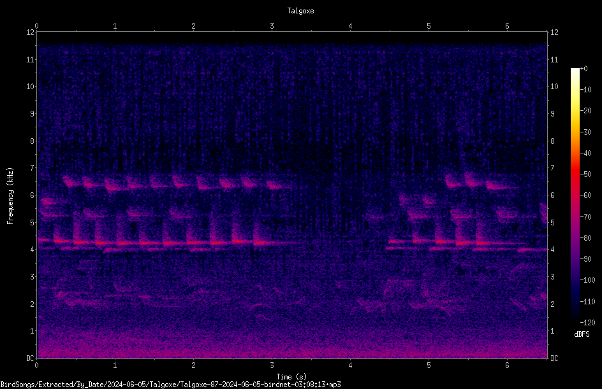Click the dBFS color scale bar
The height and width of the screenshot is (389, 602).
[x=575, y=195]
